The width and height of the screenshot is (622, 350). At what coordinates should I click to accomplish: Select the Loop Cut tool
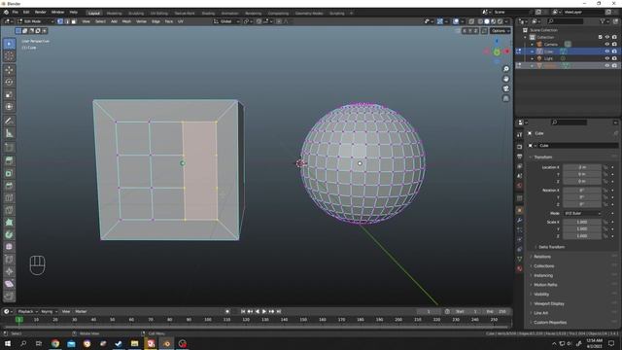point(9,197)
